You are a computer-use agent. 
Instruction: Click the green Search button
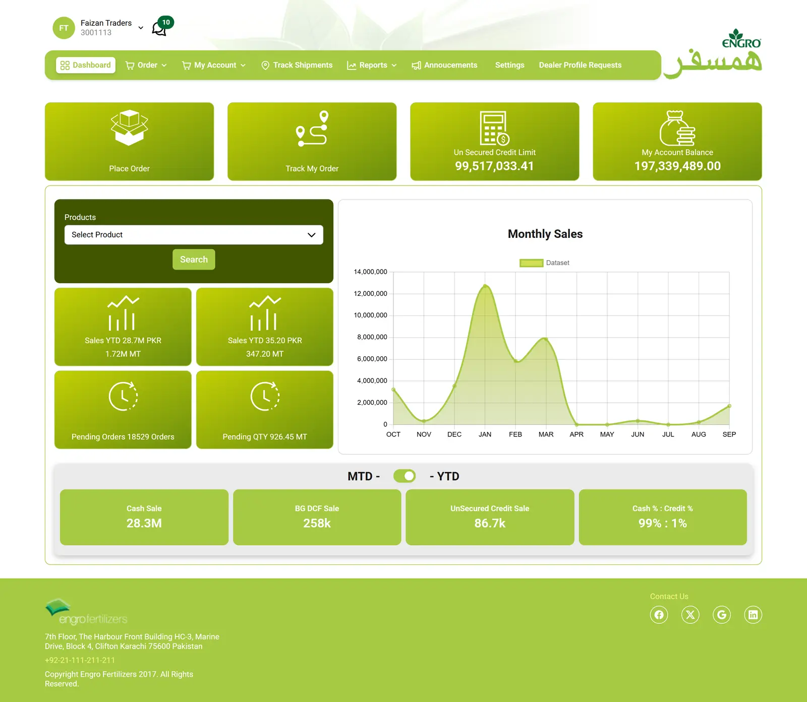(x=194, y=260)
